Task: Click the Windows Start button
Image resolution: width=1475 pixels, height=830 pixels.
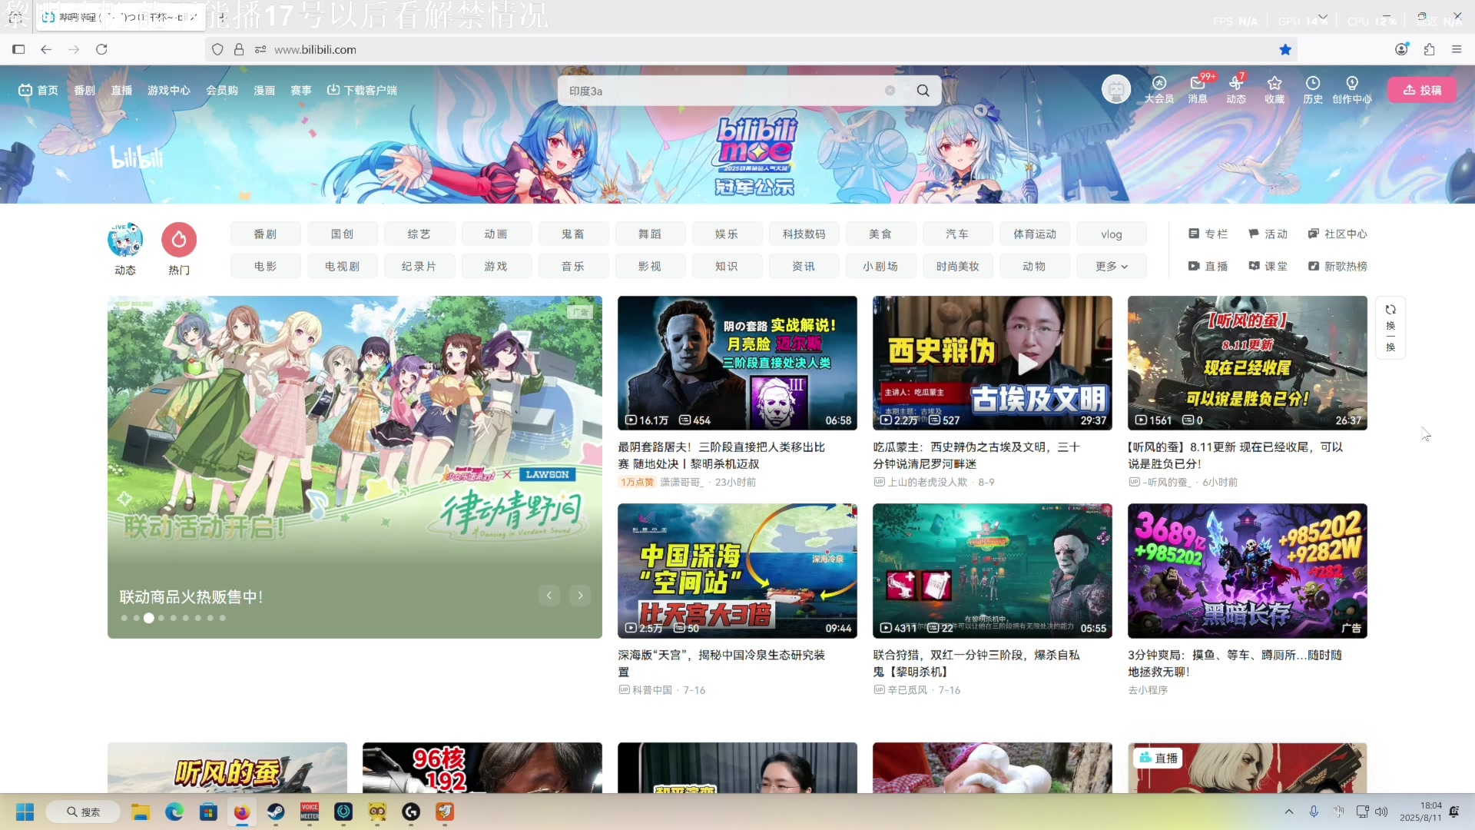Action: click(x=25, y=812)
